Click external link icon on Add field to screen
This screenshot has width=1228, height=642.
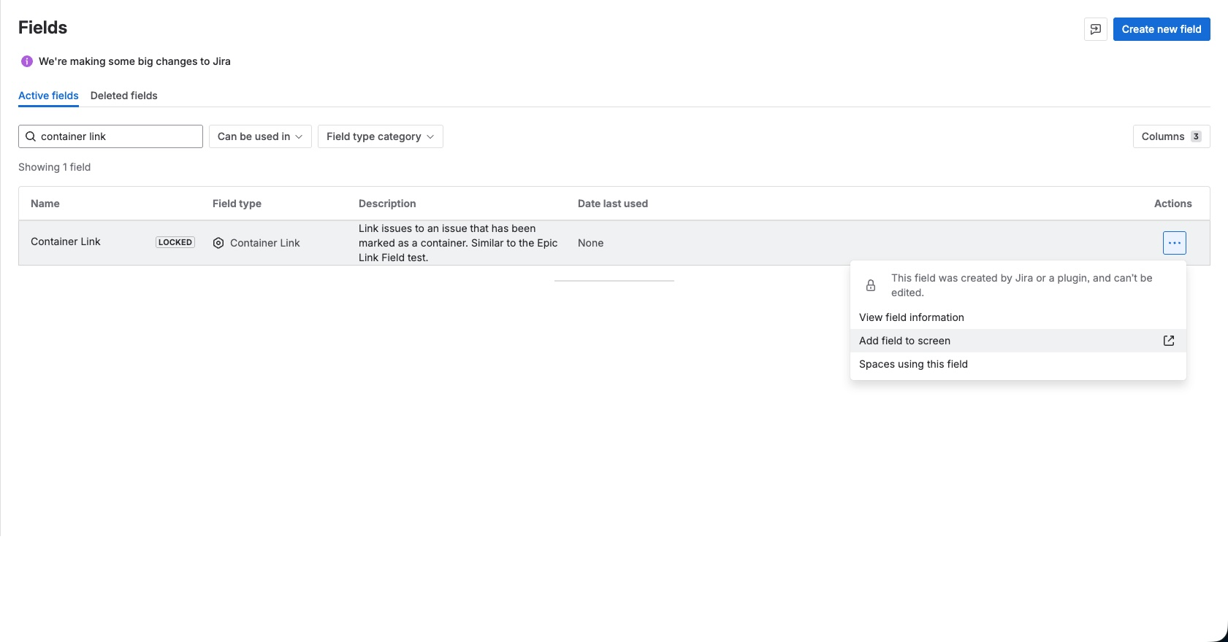coord(1168,341)
